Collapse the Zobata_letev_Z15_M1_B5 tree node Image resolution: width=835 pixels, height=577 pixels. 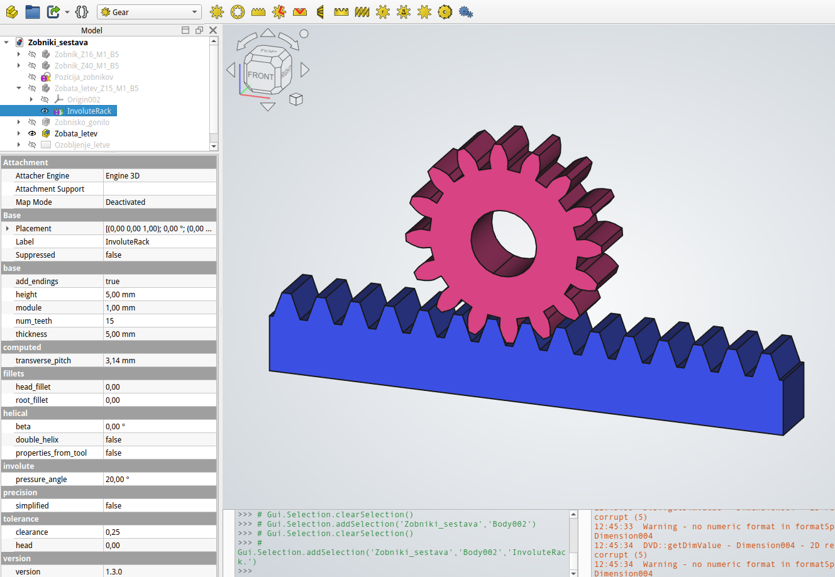19,89
